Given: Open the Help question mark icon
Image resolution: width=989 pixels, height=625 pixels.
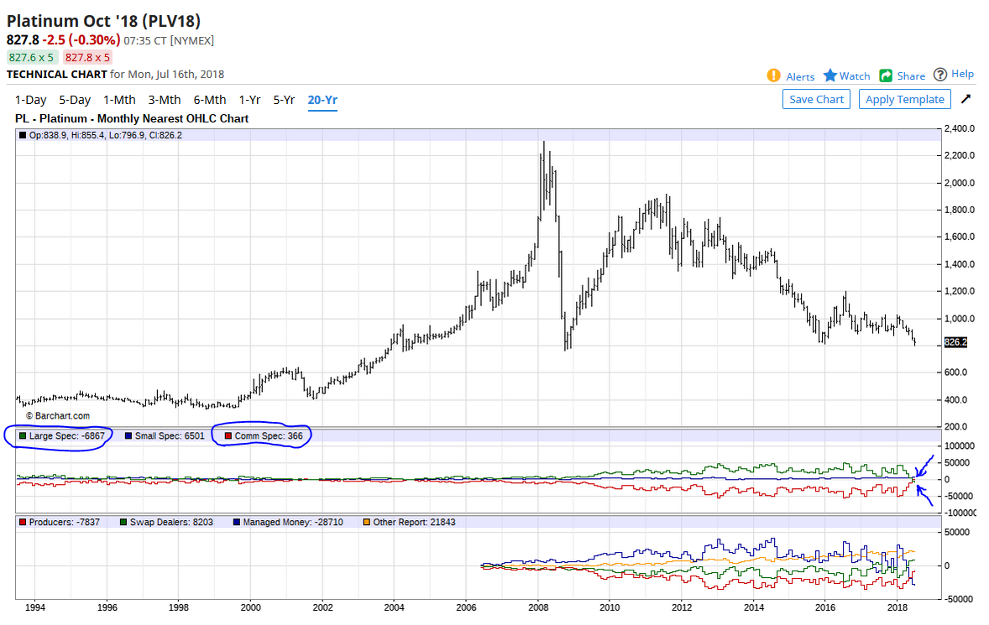Looking at the screenshot, I should coord(940,75).
